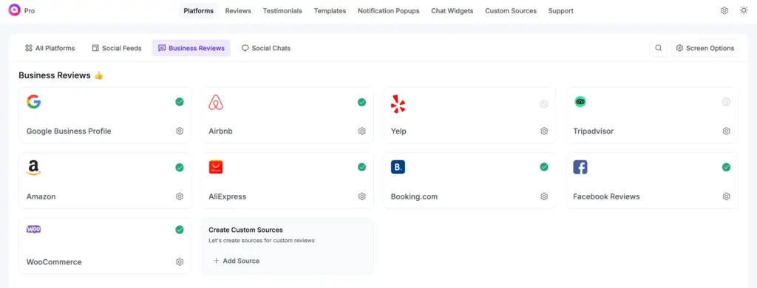Open the Platforms menu
The width and height of the screenshot is (757, 288).
click(198, 10)
